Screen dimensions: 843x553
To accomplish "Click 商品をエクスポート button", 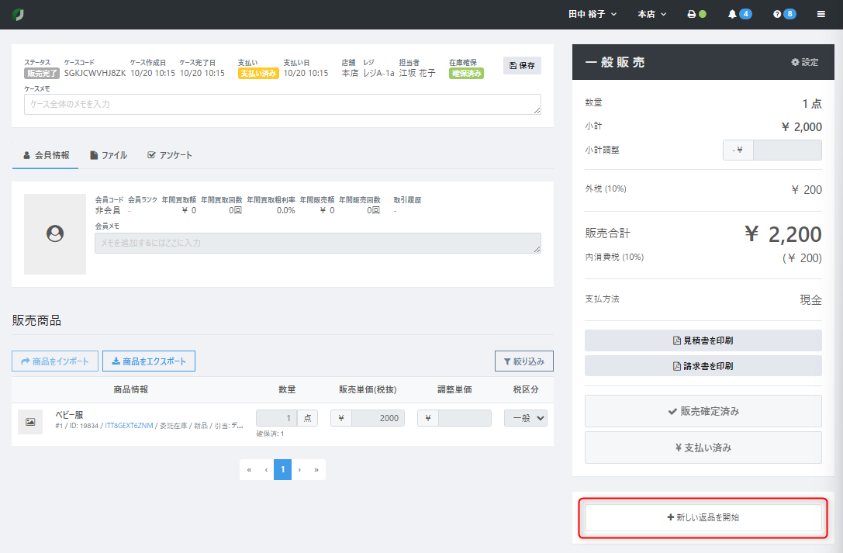I will point(149,361).
